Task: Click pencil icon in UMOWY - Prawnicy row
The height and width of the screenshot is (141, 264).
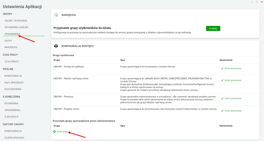Action: pos(222,99)
